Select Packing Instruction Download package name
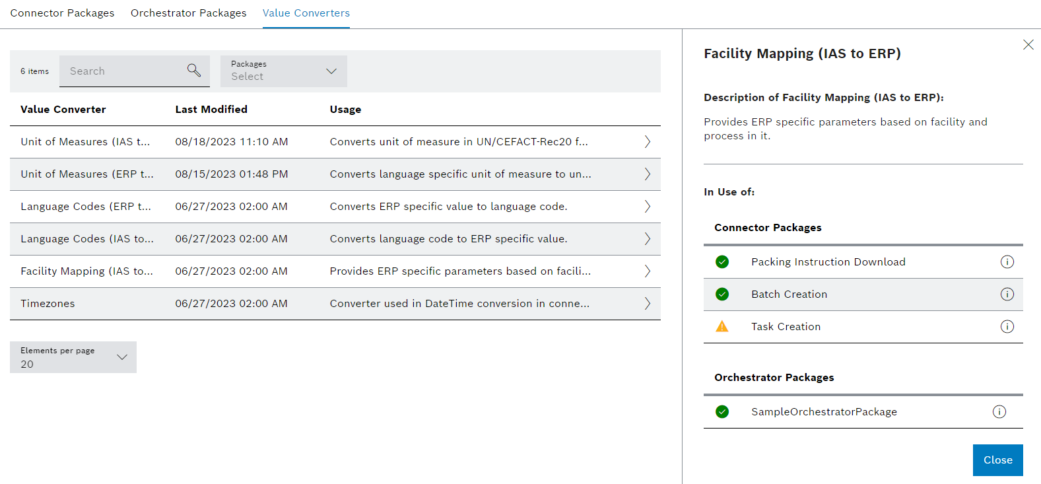The image size is (1041, 484). pos(828,262)
